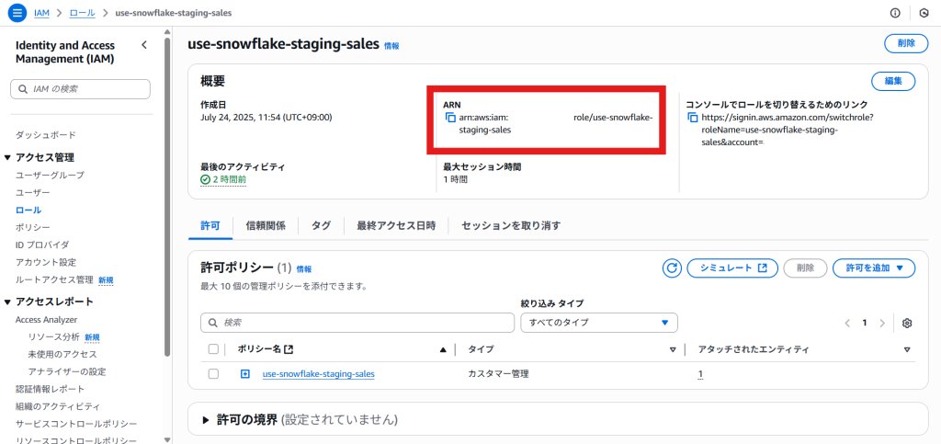
Task: Click the ポリシー名 column header
Action: click(x=258, y=349)
